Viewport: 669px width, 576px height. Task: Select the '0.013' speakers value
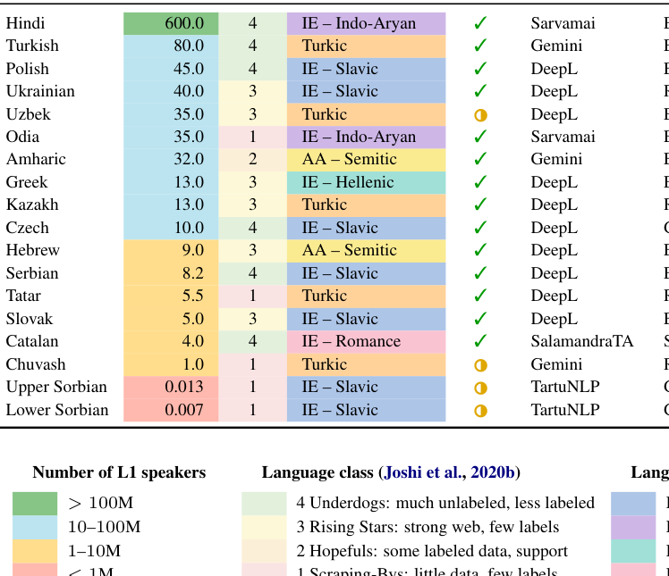click(x=184, y=387)
